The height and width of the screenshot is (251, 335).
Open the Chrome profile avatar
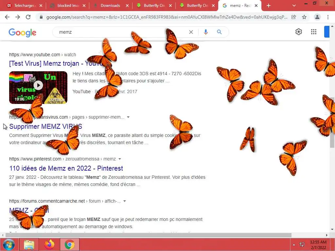(x=317, y=17)
